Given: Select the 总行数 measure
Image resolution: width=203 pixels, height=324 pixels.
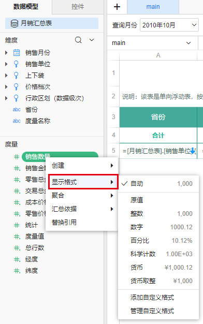Looking at the screenshot, I should pyautogui.click(x=35, y=248).
